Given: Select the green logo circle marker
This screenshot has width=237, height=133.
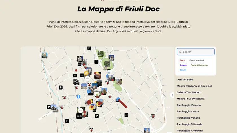Looking at the screenshot, I should (x=97, y=94).
